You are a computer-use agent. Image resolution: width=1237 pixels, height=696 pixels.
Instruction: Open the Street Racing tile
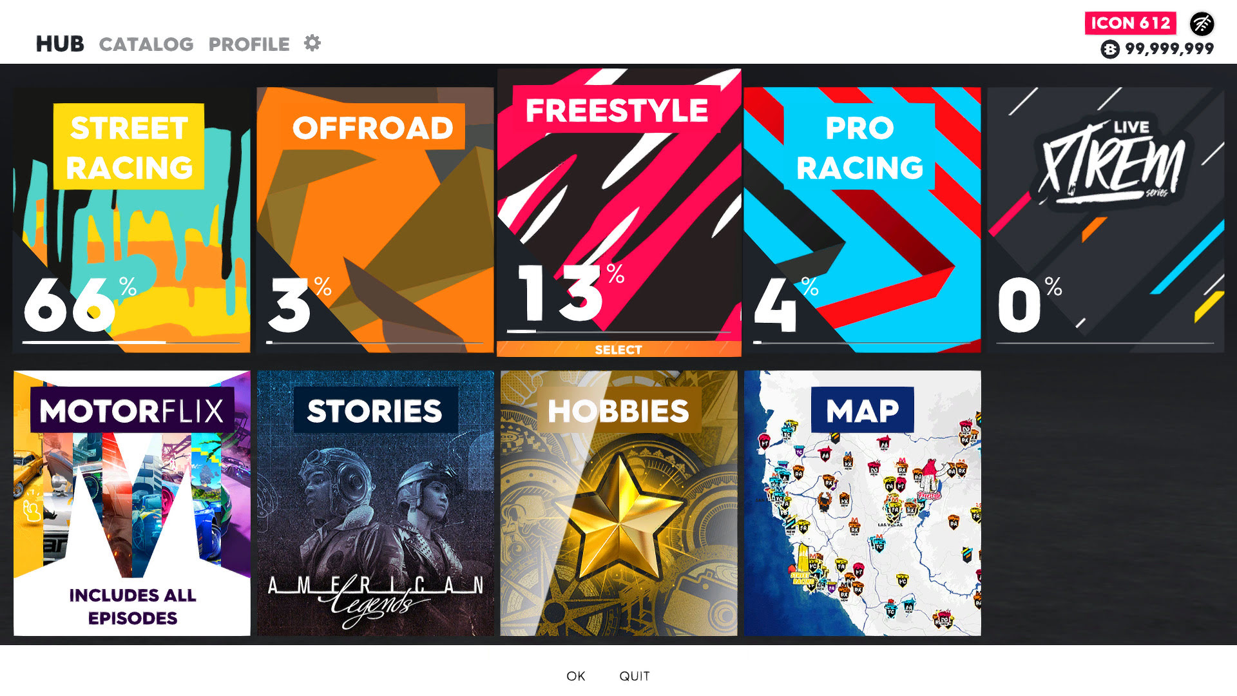click(132, 220)
